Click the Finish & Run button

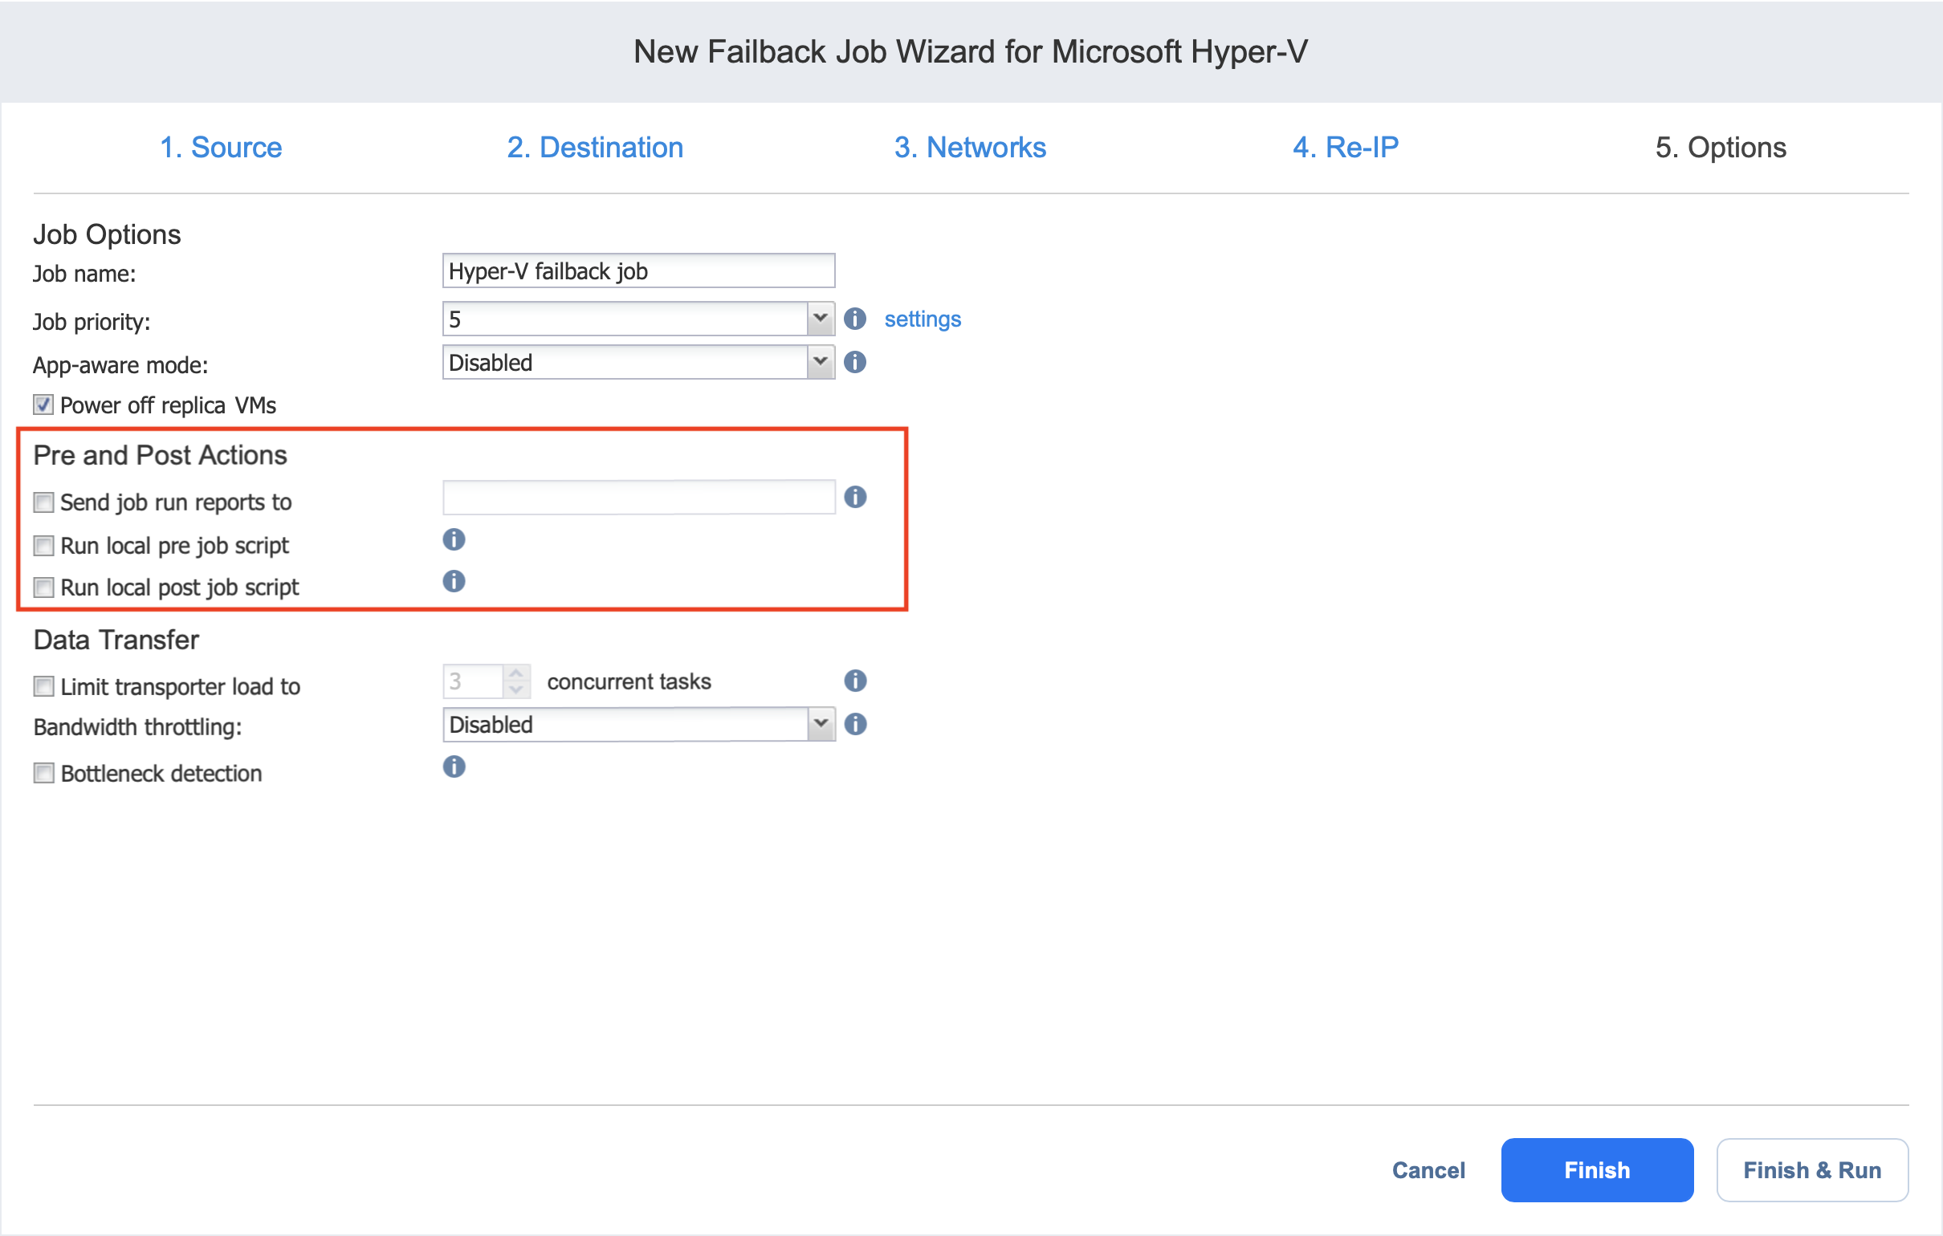1811,1170
